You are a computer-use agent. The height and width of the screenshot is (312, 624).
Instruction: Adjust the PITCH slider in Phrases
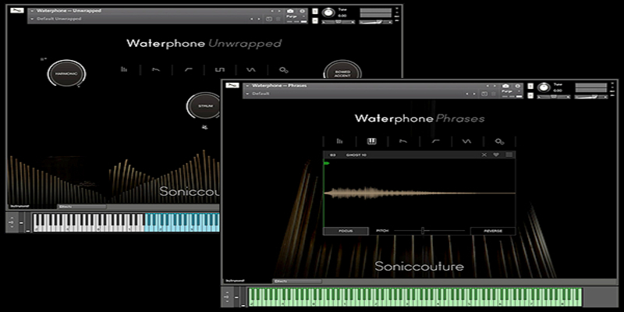[x=430, y=231]
